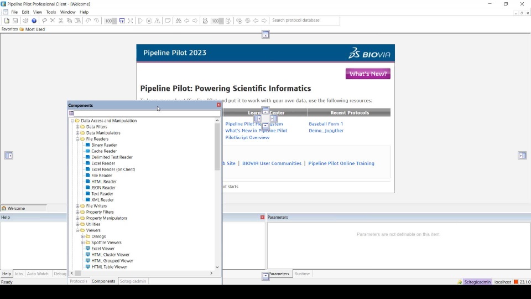This screenshot has height=299, width=531.
Task: Click the Save toolbar icon
Action: [15, 20]
